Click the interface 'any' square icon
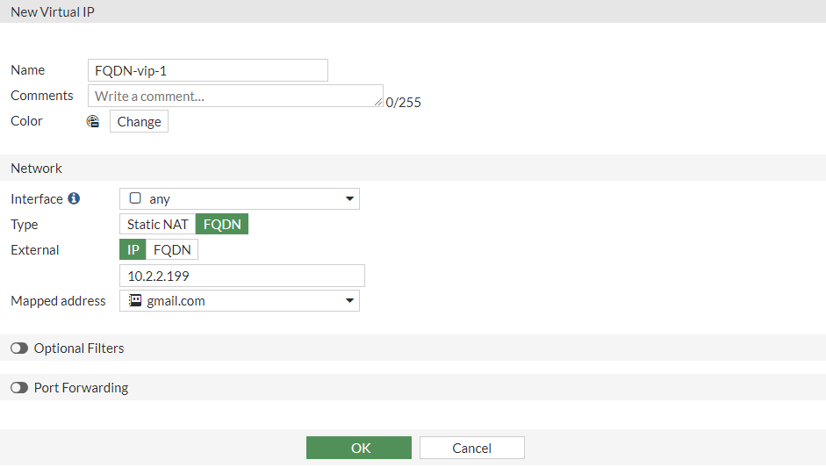Image resolution: width=826 pixels, height=467 pixels. coord(135,199)
